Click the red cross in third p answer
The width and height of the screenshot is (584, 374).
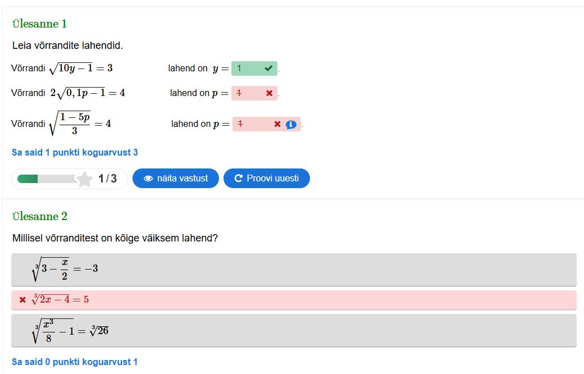click(277, 124)
